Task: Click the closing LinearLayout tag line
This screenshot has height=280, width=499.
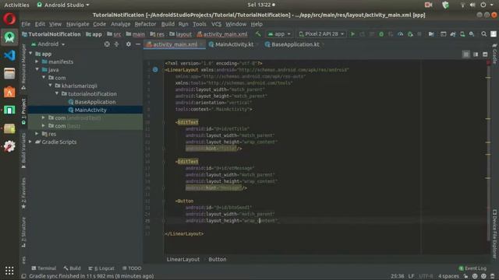Action: (x=184, y=233)
